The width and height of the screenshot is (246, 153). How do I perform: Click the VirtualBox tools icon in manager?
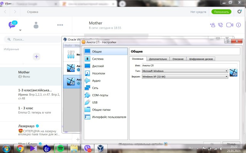[71, 54]
